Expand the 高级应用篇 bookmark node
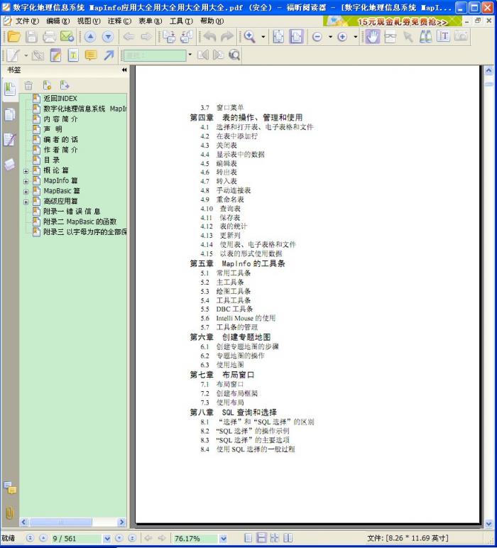The image size is (497, 548). coord(26,201)
